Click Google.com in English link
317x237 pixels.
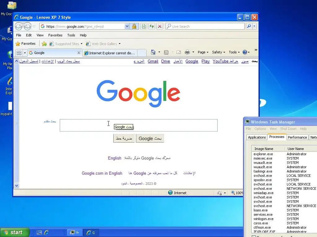point(102,173)
